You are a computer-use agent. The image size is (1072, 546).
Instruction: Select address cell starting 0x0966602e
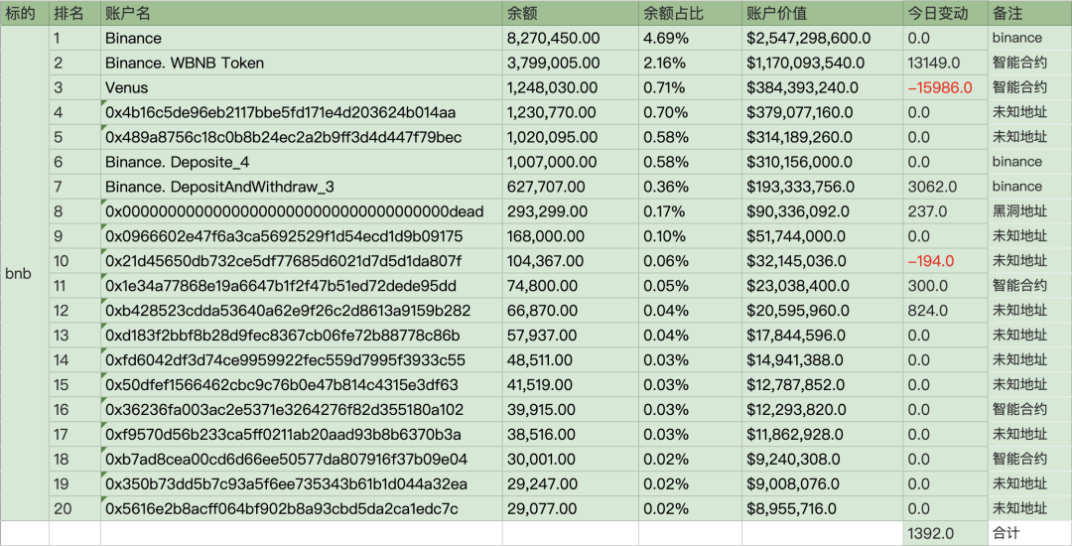(x=301, y=236)
